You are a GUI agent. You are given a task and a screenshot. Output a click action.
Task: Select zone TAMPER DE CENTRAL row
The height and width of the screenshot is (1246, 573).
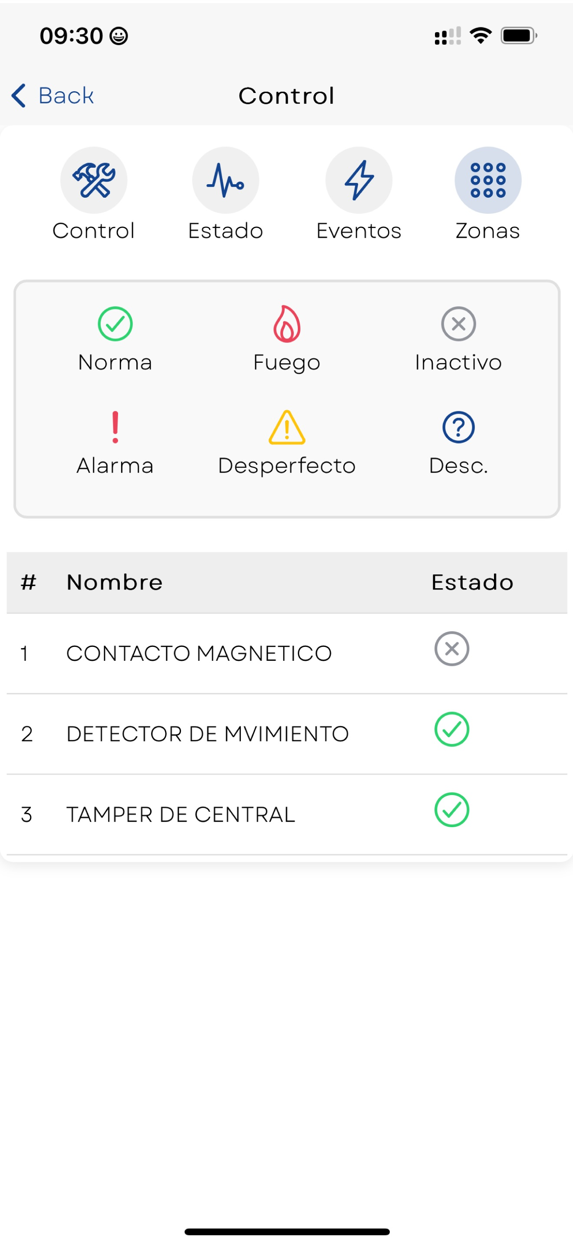(286, 815)
